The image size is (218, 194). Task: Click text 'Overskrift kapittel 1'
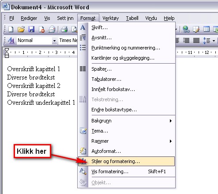click(x=34, y=69)
